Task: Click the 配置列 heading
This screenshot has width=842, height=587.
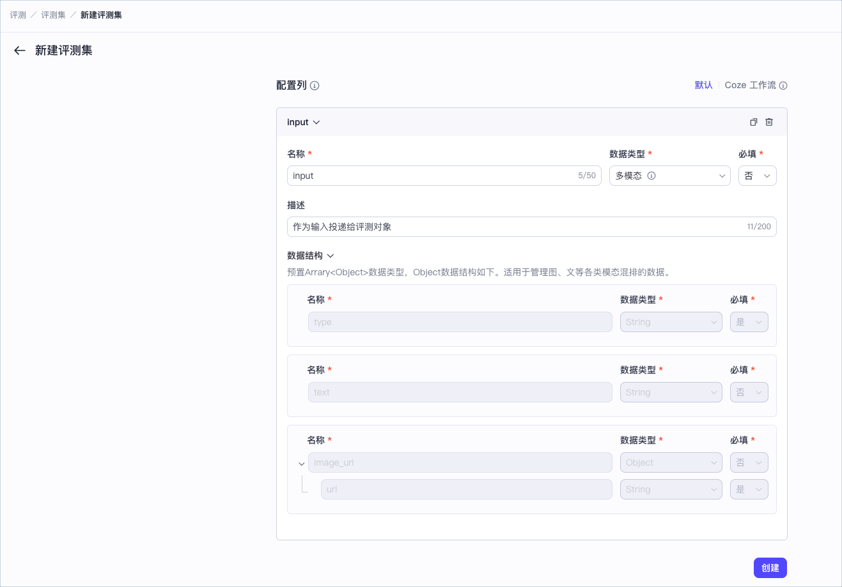Action: (x=292, y=85)
